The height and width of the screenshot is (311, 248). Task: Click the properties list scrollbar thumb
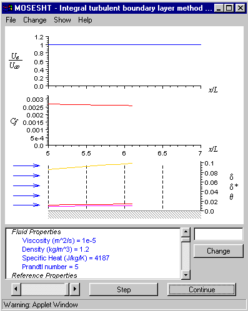pyautogui.click(x=186, y=240)
